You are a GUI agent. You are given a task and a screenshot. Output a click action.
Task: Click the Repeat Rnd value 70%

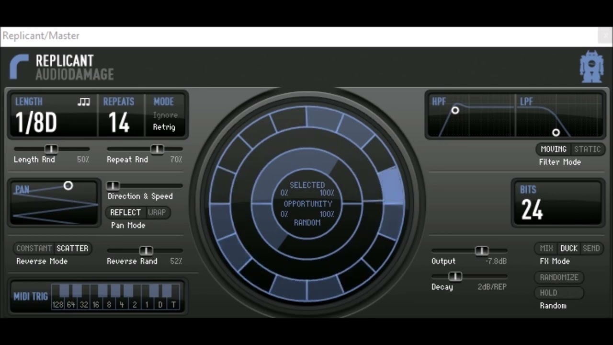click(x=176, y=160)
